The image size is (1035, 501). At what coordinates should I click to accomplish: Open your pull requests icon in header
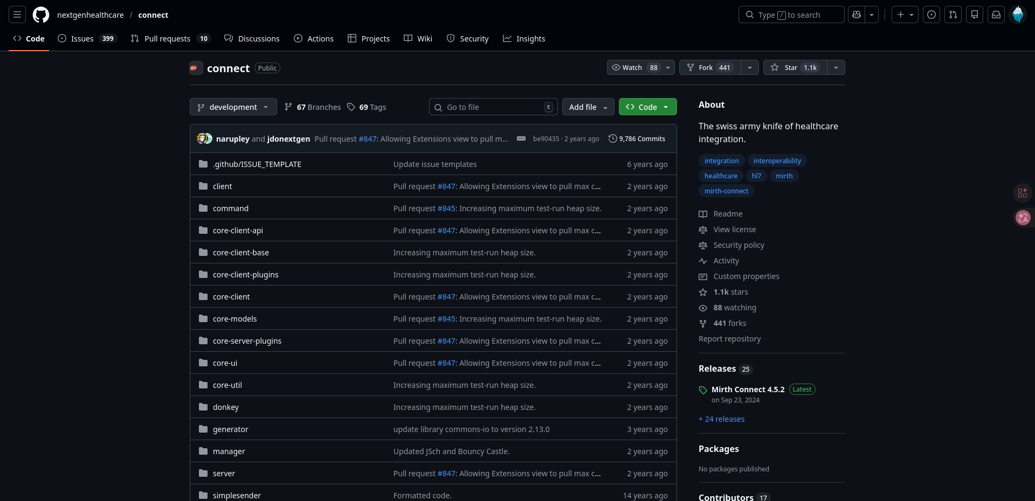pos(953,15)
